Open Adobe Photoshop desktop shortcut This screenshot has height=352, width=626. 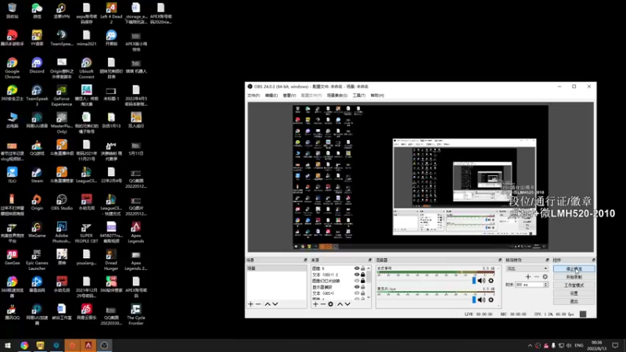62,232
